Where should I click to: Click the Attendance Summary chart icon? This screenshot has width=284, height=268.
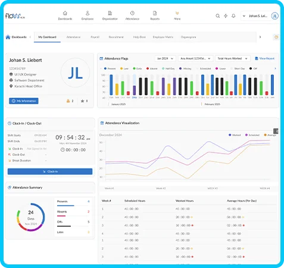[x=10, y=188]
